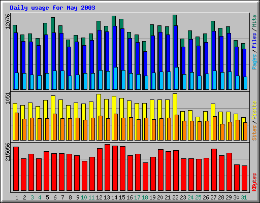Image resolution: width=260 pixels, height=203 pixels.
Task: Click the 'Pages' legend label
Action: click(254, 62)
